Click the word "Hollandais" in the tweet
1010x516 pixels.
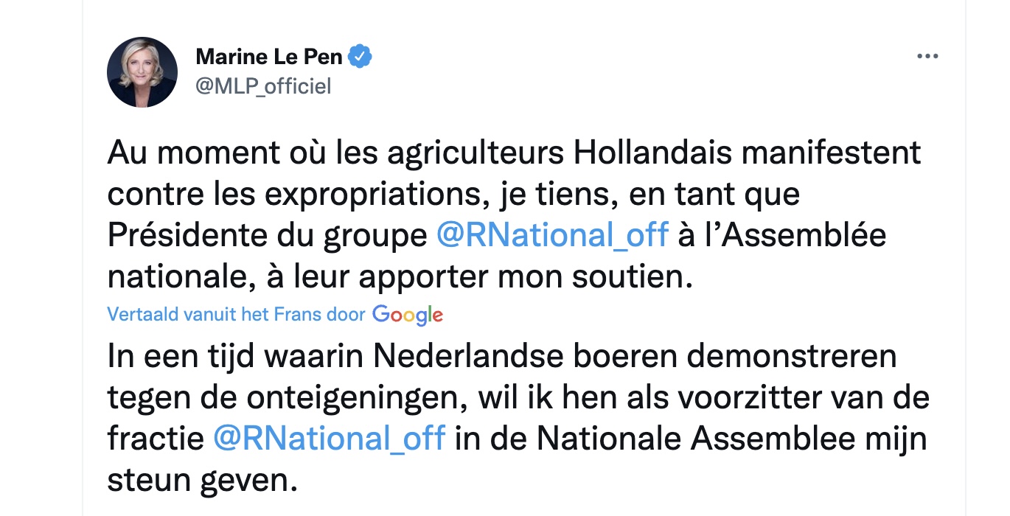pyautogui.click(x=655, y=153)
